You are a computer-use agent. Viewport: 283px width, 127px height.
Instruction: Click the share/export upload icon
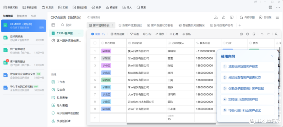tap(224, 17)
